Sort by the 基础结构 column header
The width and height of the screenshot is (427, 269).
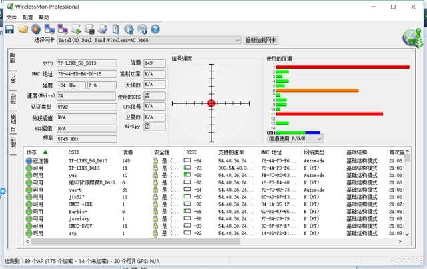coord(356,152)
